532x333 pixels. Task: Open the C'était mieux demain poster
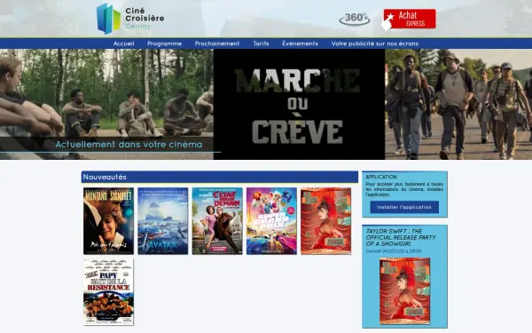coord(217,221)
